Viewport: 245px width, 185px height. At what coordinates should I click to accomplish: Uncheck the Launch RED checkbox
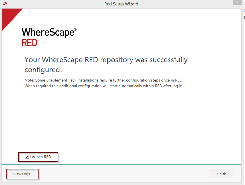click(27, 157)
